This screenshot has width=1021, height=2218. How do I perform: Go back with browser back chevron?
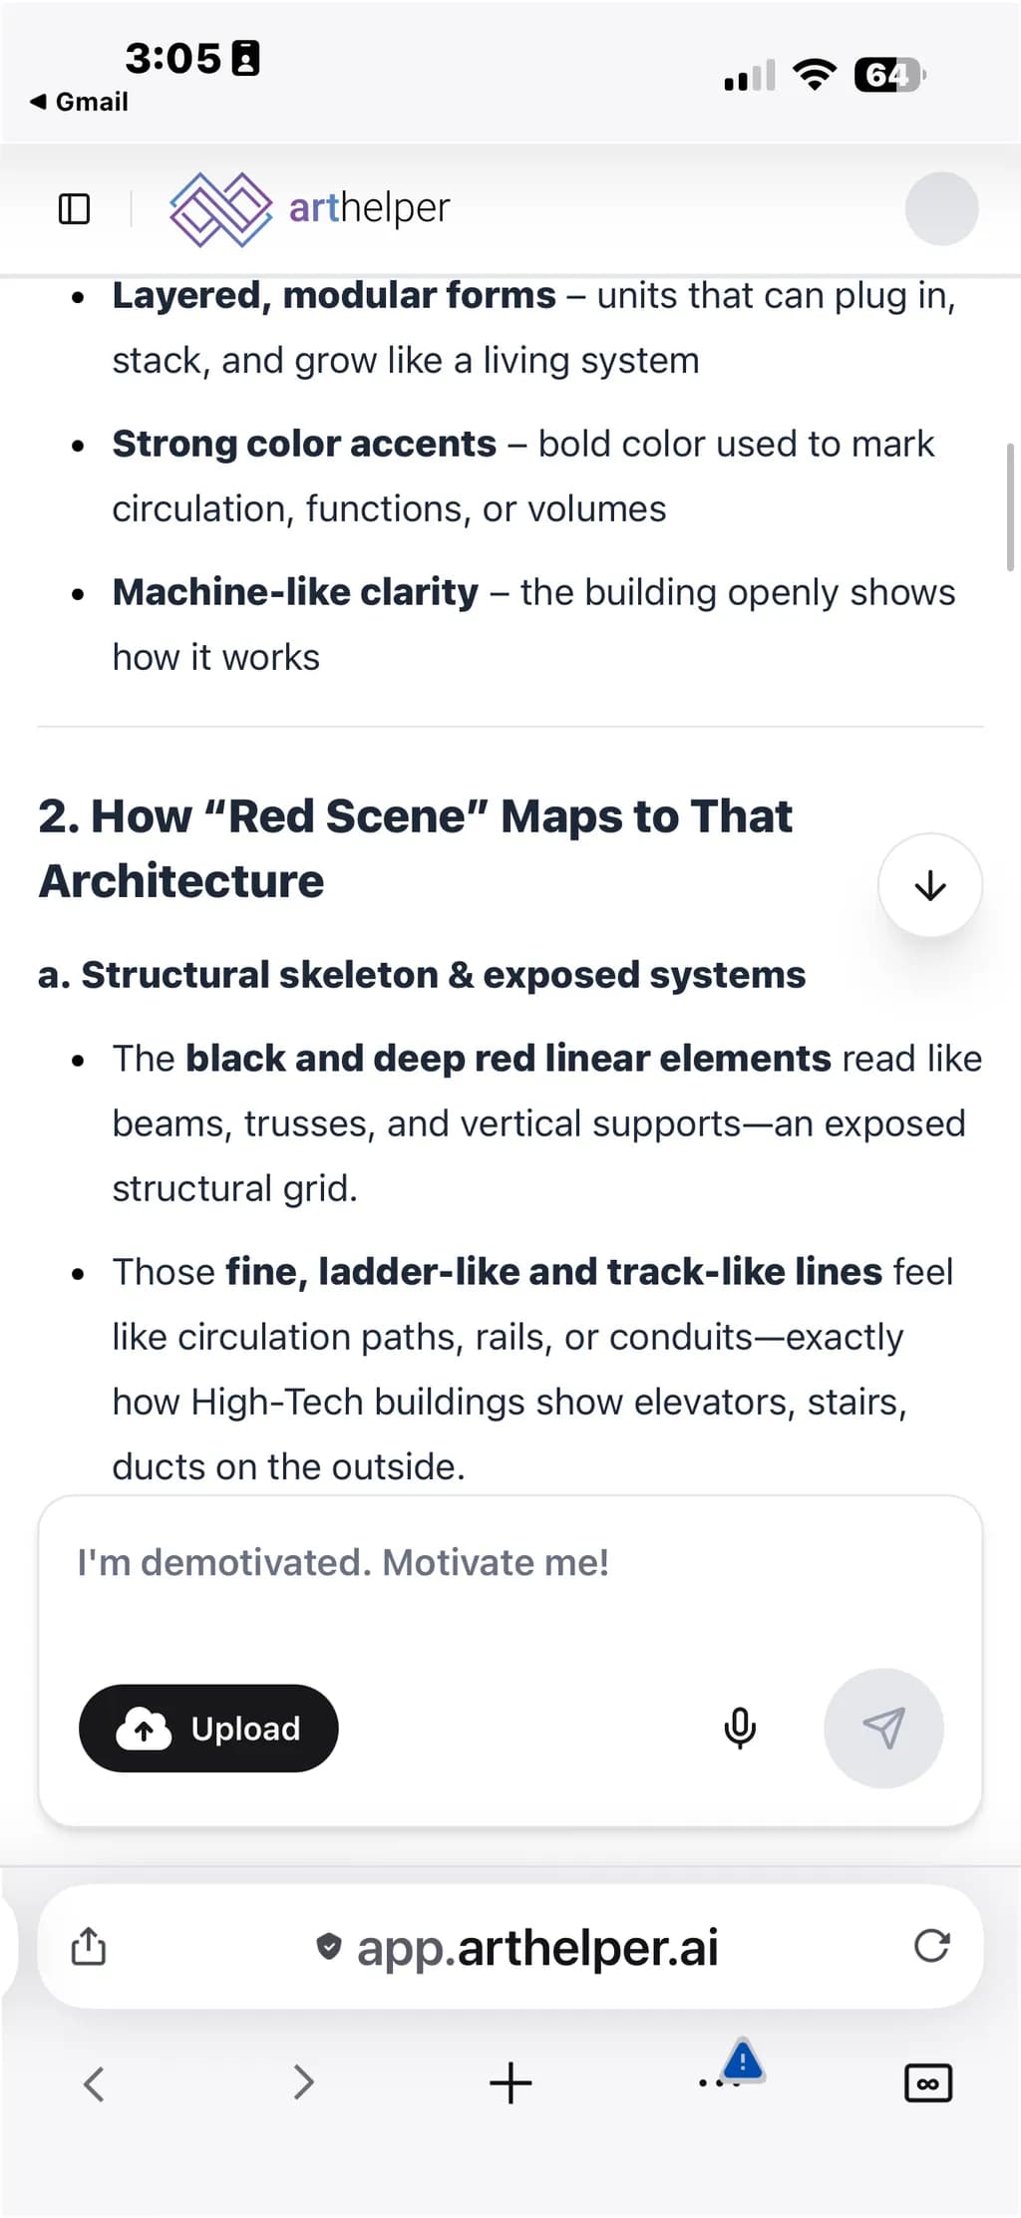94,2082
